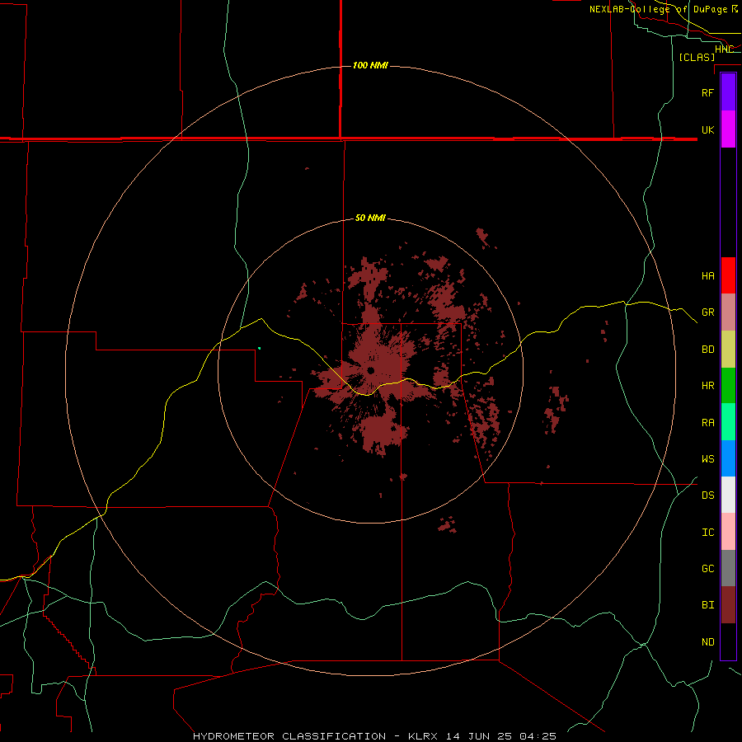Click the IC legend label
The width and height of the screenshot is (742, 742).
707,533
